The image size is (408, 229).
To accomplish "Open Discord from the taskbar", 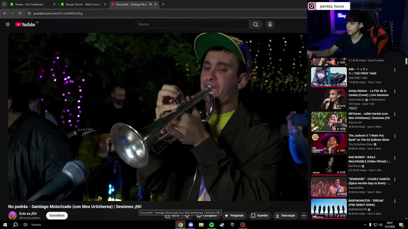I will [x=191, y=225].
